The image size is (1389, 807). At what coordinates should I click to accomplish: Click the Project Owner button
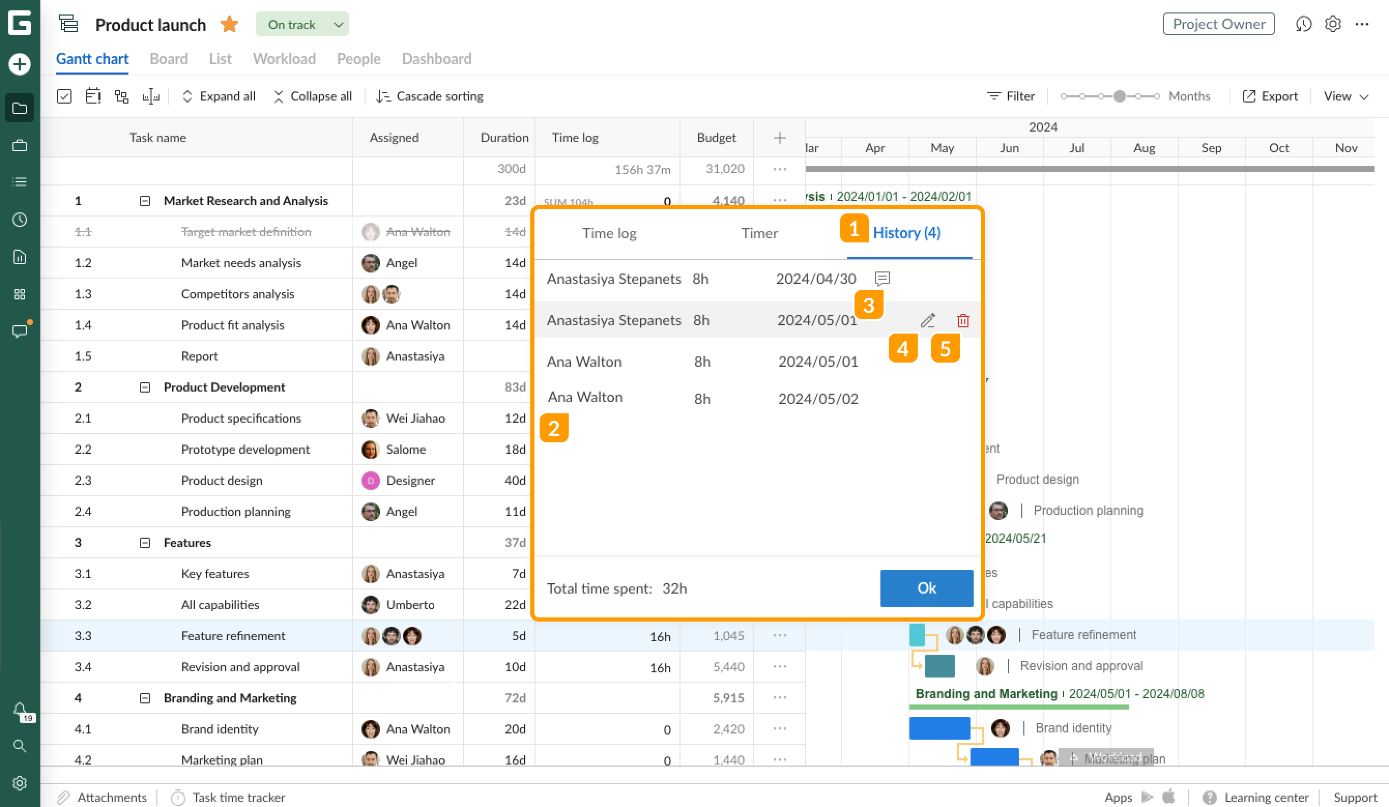click(x=1218, y=24)
